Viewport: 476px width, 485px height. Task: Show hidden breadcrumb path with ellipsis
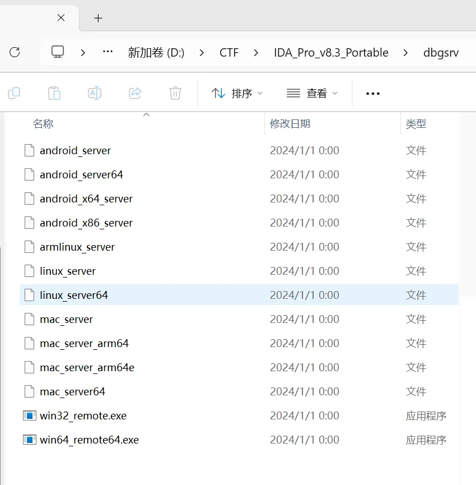pos(108,52)
